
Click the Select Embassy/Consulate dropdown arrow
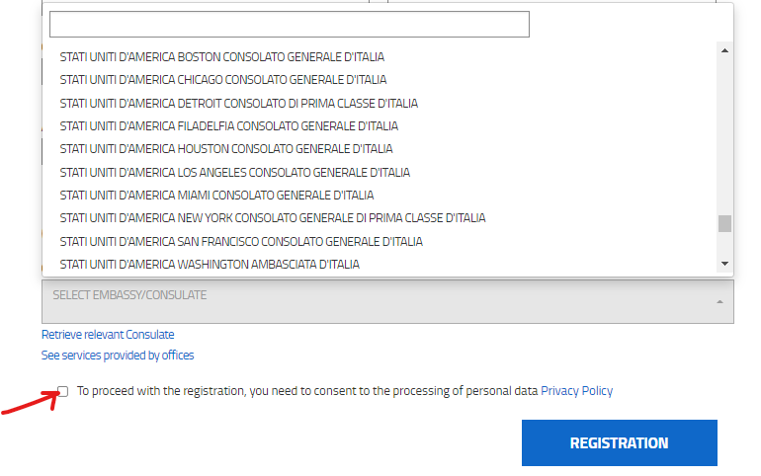pyautogui.click(x=719, y=301)
